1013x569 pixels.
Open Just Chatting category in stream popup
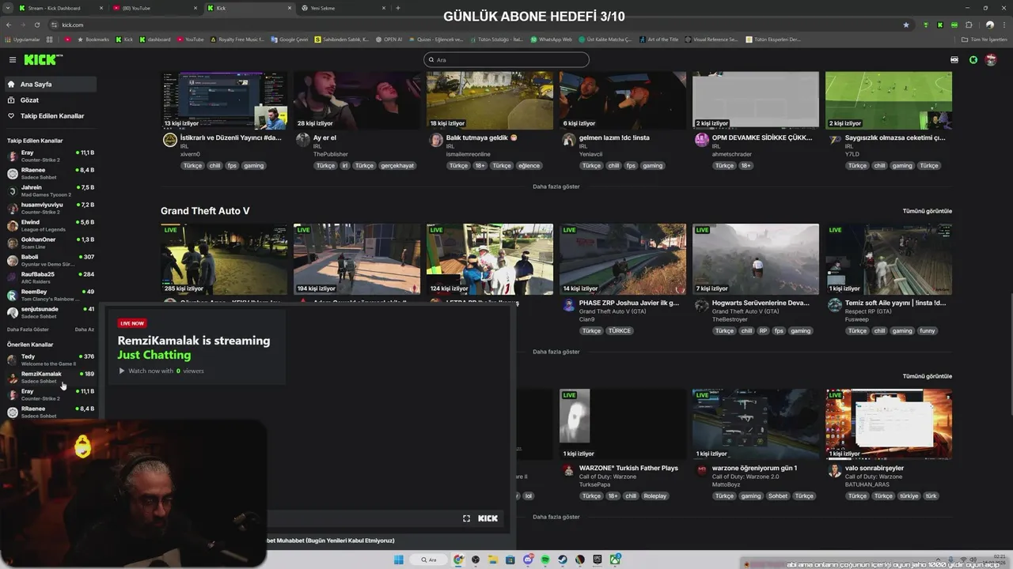coord(154,355)
